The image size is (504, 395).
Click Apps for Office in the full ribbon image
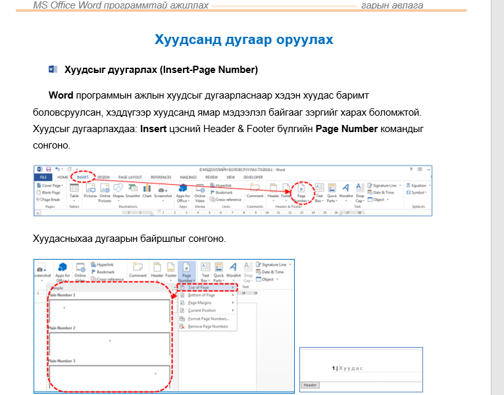point(183,193)
